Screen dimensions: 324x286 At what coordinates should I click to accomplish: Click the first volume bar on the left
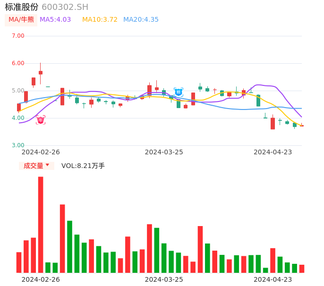tap(19, 262)
